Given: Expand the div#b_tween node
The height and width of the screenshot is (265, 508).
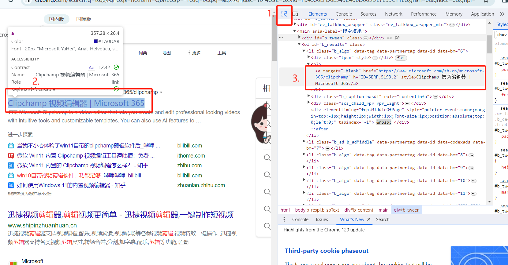Looking at the screenshot, I should [x=300, y=37].
